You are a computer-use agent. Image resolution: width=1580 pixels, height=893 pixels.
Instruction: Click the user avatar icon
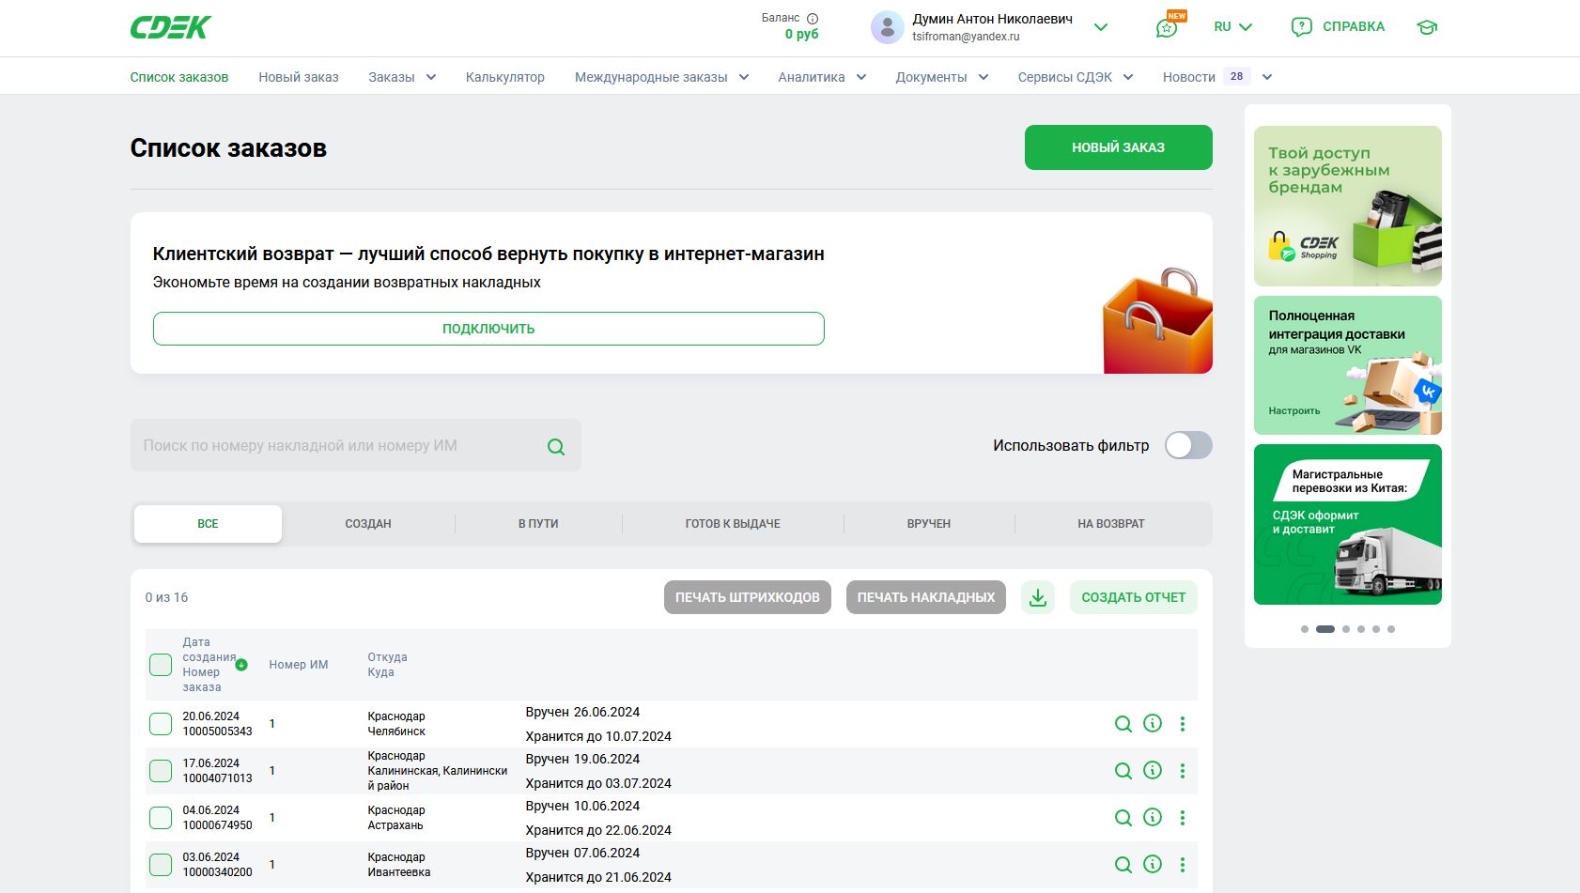tap(887, 27)
